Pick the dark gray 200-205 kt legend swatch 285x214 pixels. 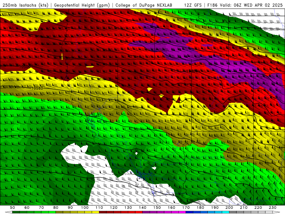pyautogui.click(x=233, y=212)
